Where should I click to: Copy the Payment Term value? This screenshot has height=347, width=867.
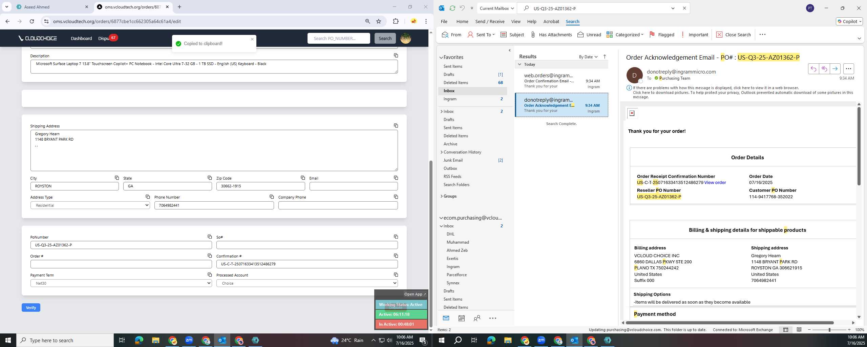point(210,274)
